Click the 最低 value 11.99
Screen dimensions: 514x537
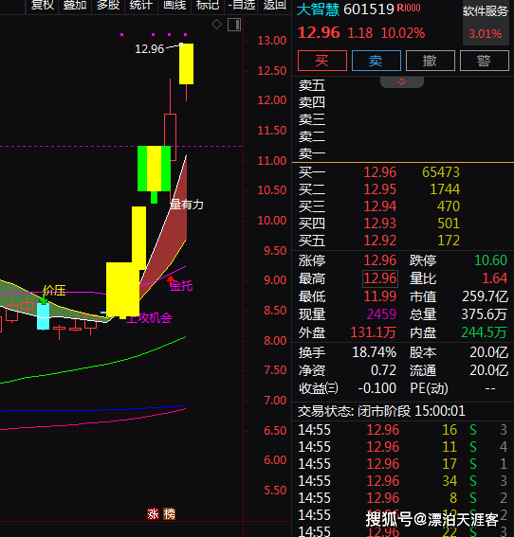pyautogui.click(x=380, y=296)
